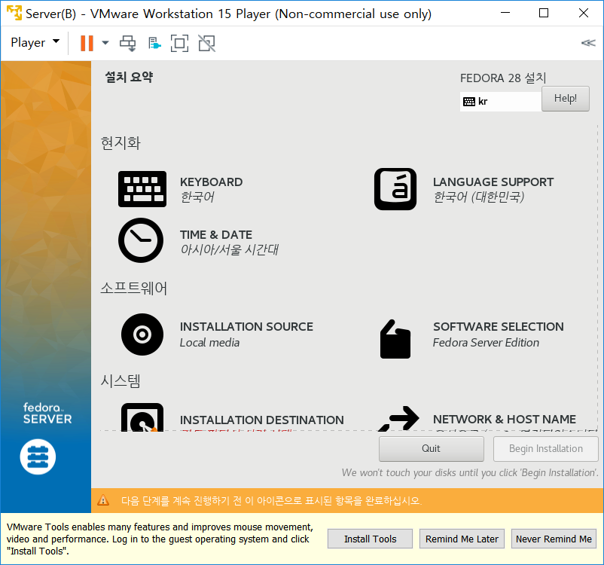Click the warning triangle icon in orange bar
This screenshot has height=565, width=604.
coord(103,501)
